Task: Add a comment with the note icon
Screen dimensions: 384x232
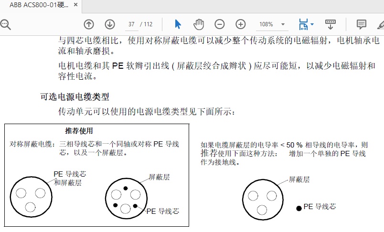Action: tap(361, 24)
